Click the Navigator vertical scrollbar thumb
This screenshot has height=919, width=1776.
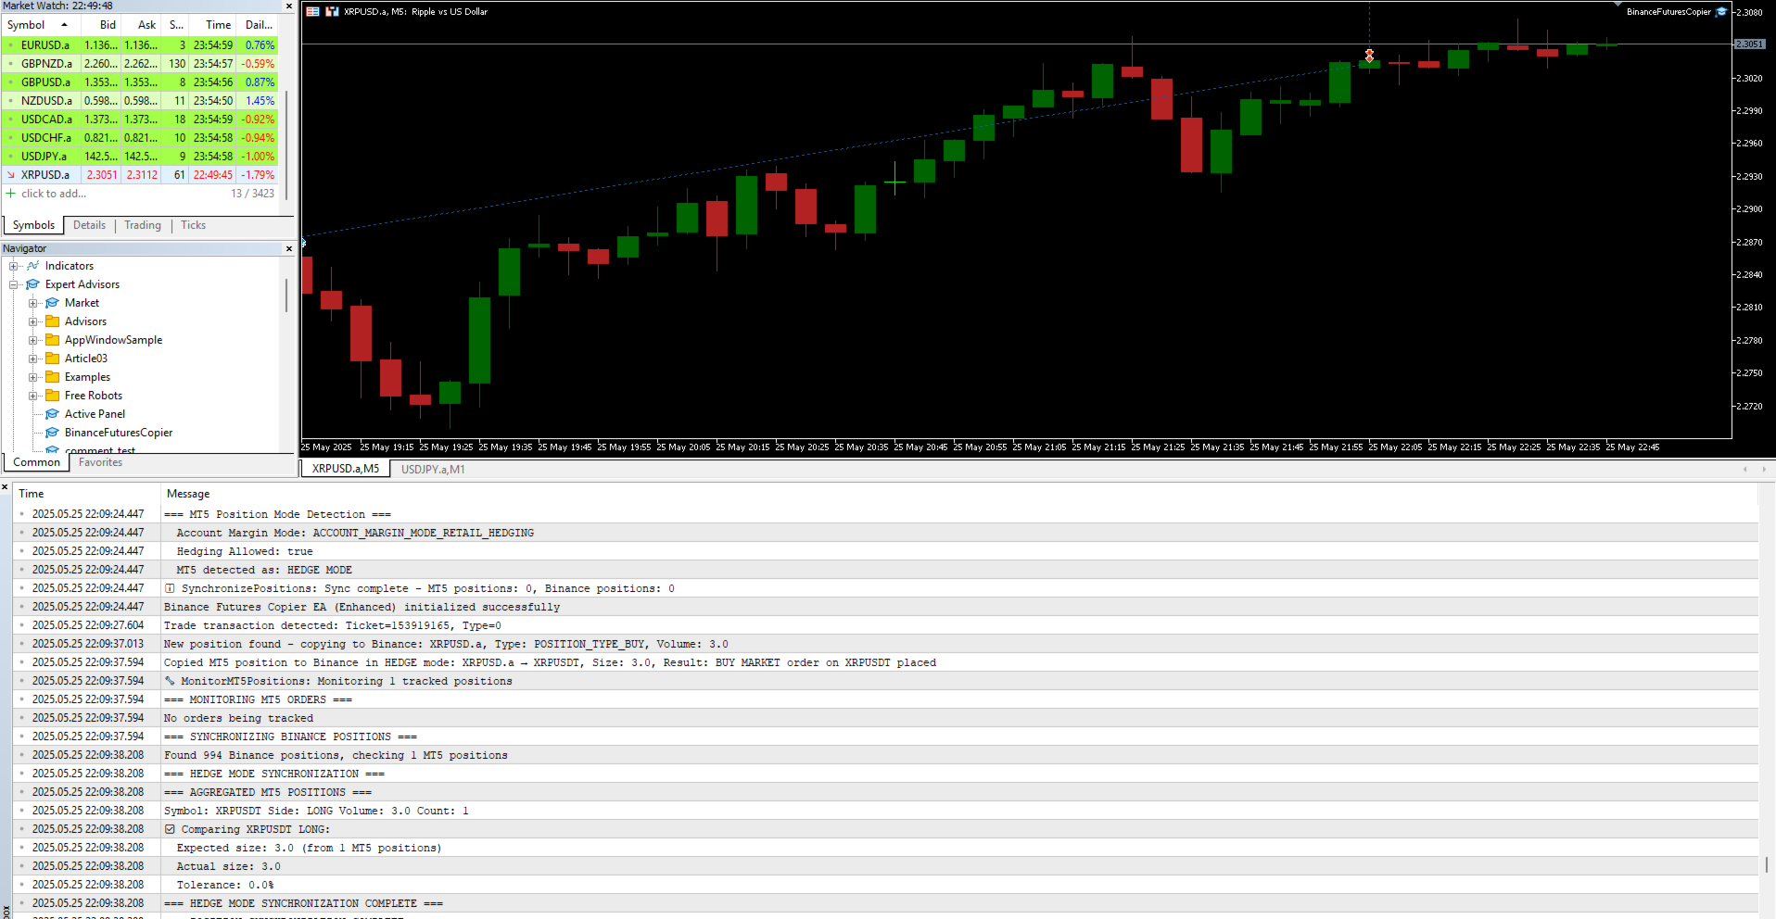coord(286,295)
